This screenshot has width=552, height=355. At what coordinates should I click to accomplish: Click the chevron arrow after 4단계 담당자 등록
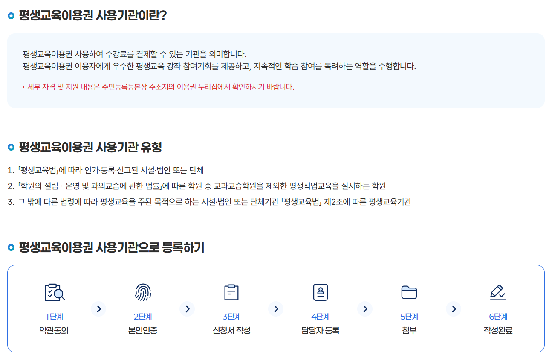(x=365, y=309)
